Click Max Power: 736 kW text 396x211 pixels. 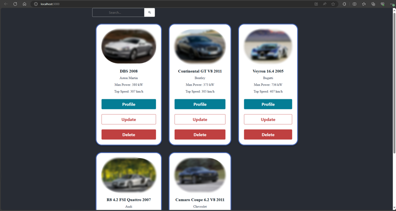[268, 85]
